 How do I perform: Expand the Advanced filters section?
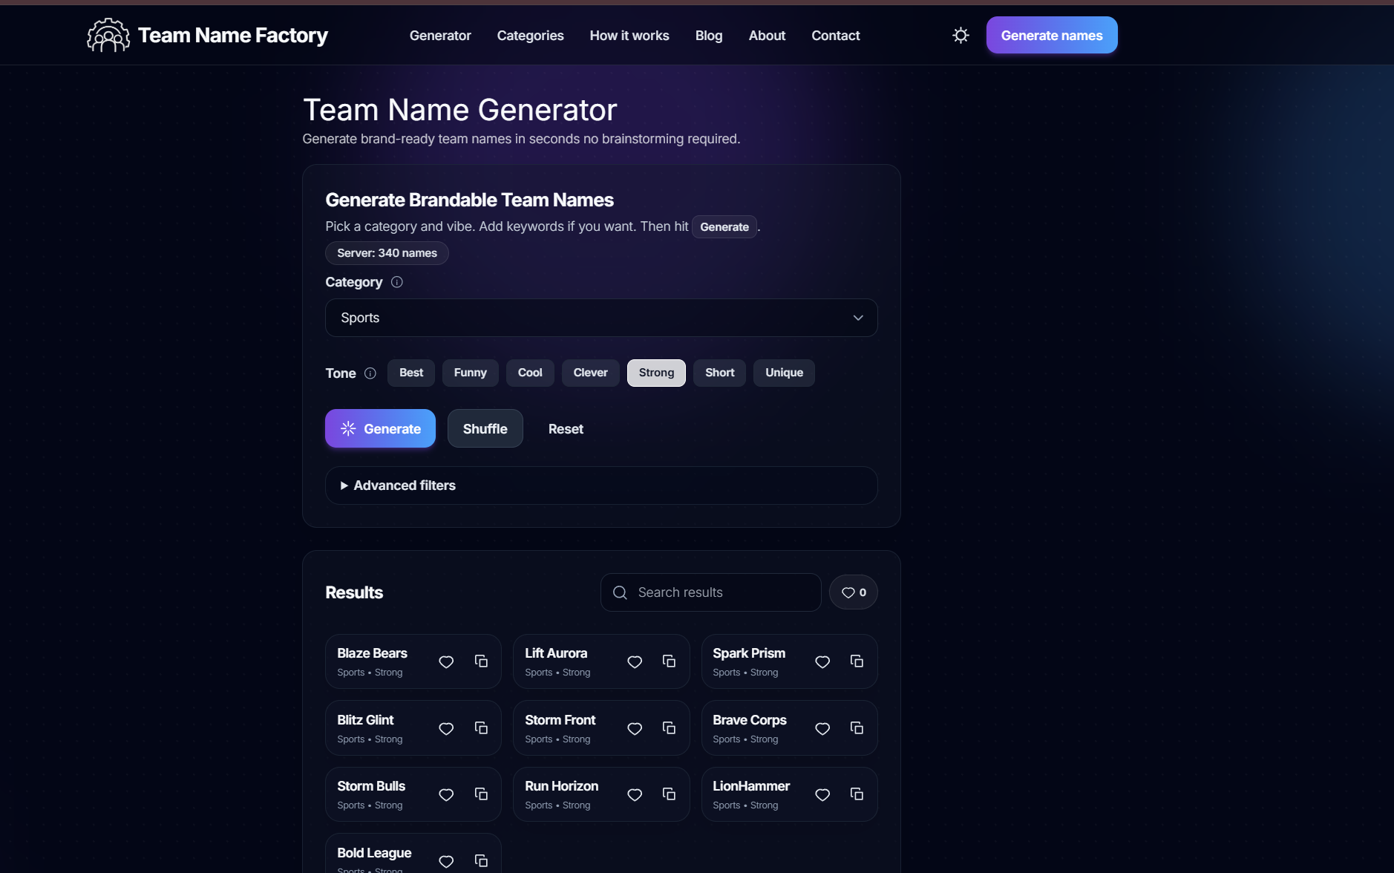[601, 485]
